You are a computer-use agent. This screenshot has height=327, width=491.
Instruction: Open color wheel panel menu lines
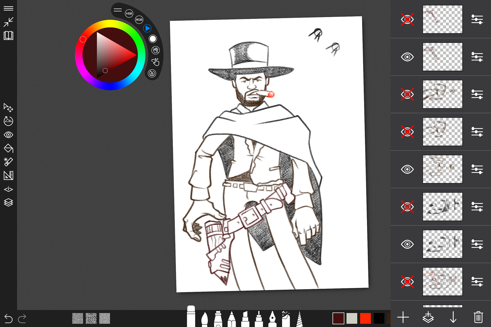118,10
